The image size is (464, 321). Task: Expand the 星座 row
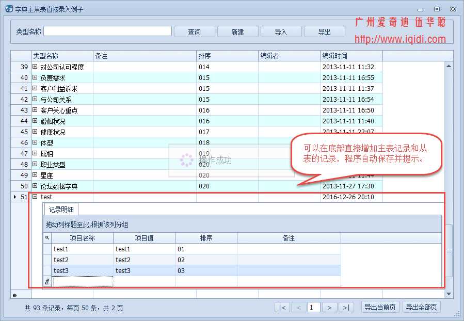pyautogui.click(x=35, y=175)
